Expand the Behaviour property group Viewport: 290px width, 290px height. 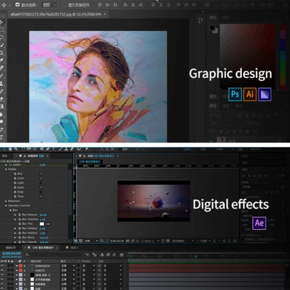[6, 201]
